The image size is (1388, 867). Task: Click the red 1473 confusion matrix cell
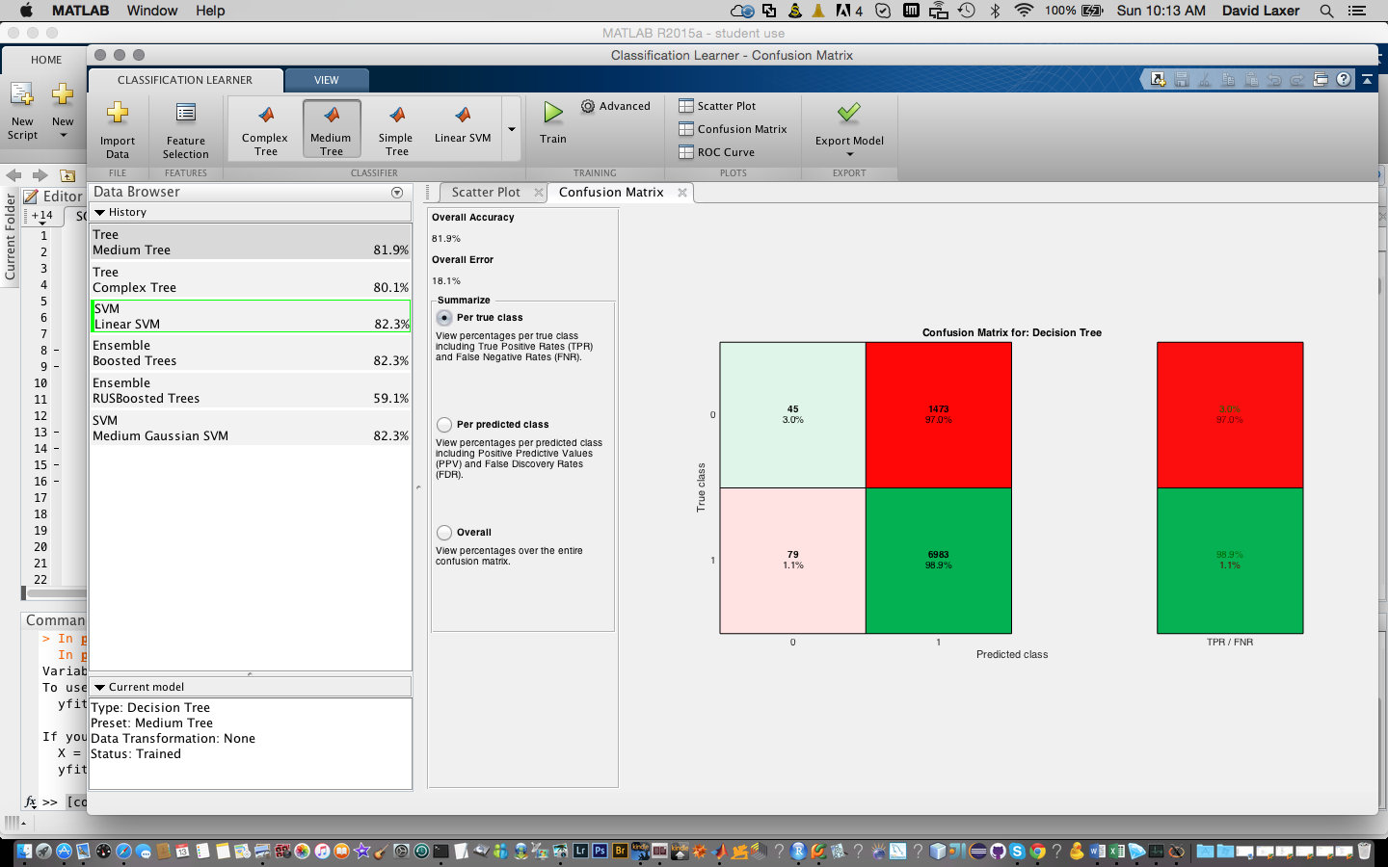point(939,415)
